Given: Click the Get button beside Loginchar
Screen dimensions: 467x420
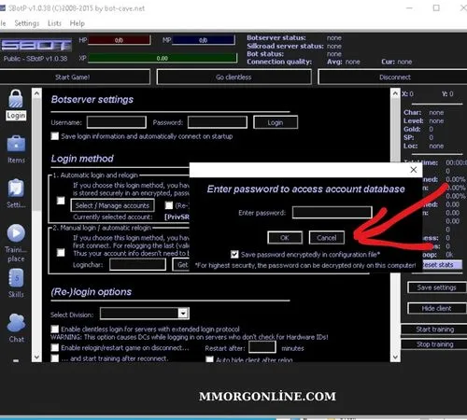Looking at the screenshot, I should (181, 265).
